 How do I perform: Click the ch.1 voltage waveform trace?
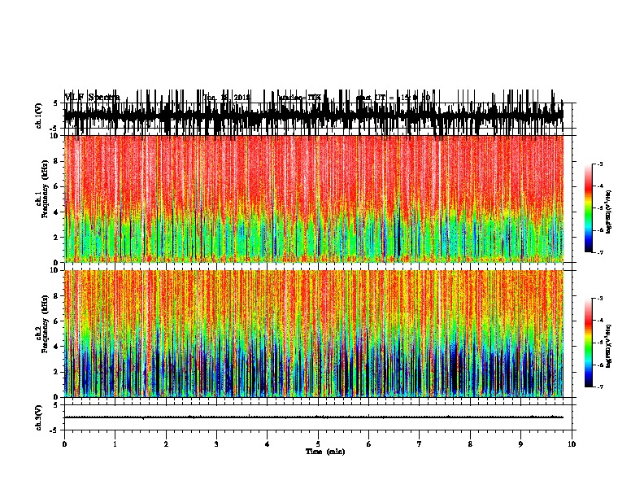pos(314,116)
